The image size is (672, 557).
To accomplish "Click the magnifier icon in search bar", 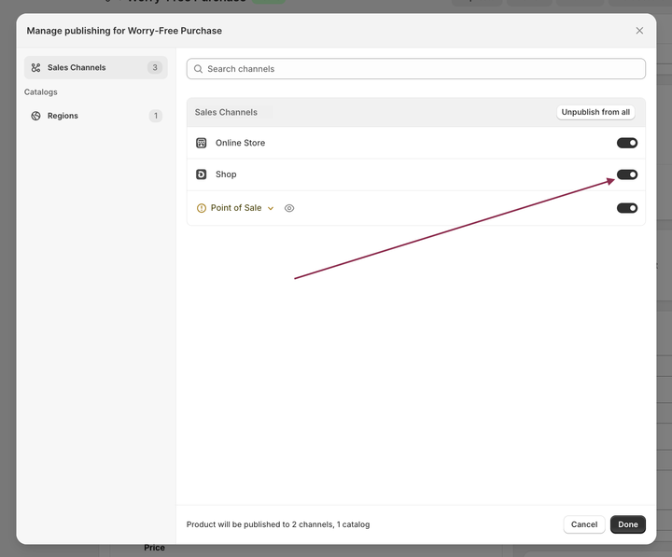I will [x=199, y=69].
